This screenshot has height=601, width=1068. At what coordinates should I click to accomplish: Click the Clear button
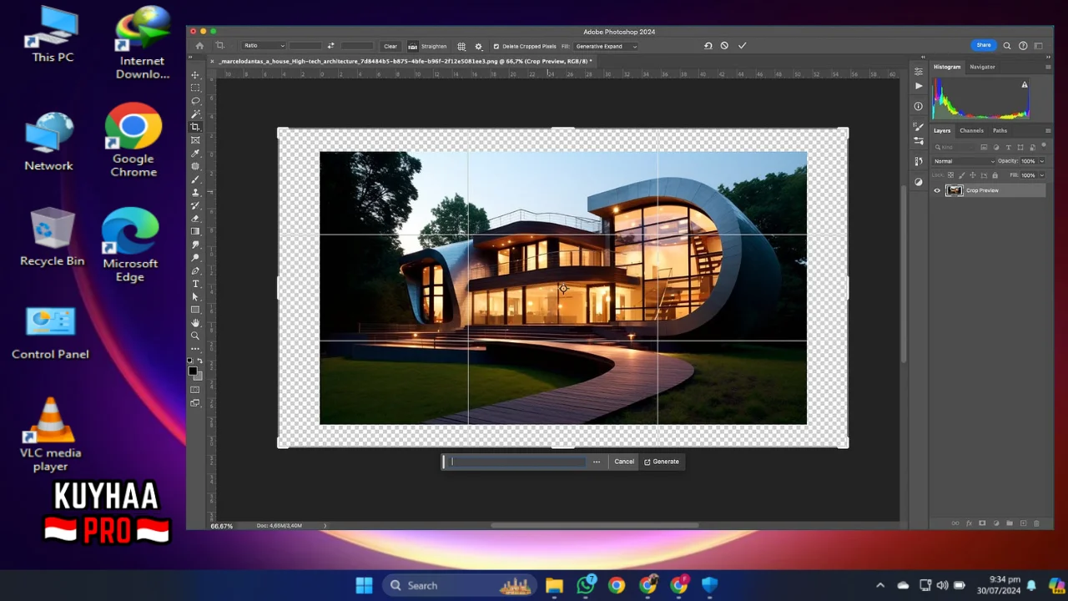tap(390, 46)
